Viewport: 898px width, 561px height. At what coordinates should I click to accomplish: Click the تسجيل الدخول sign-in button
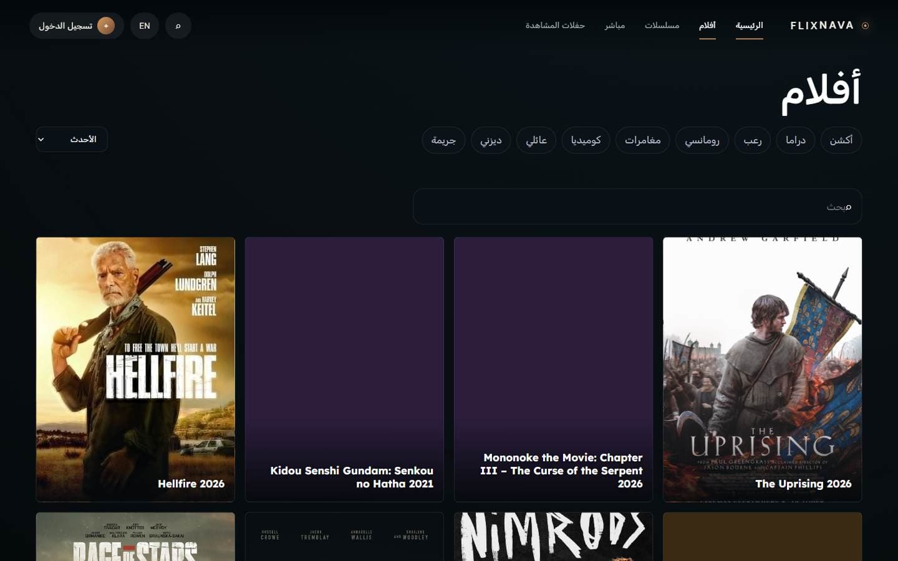(77, 26)
